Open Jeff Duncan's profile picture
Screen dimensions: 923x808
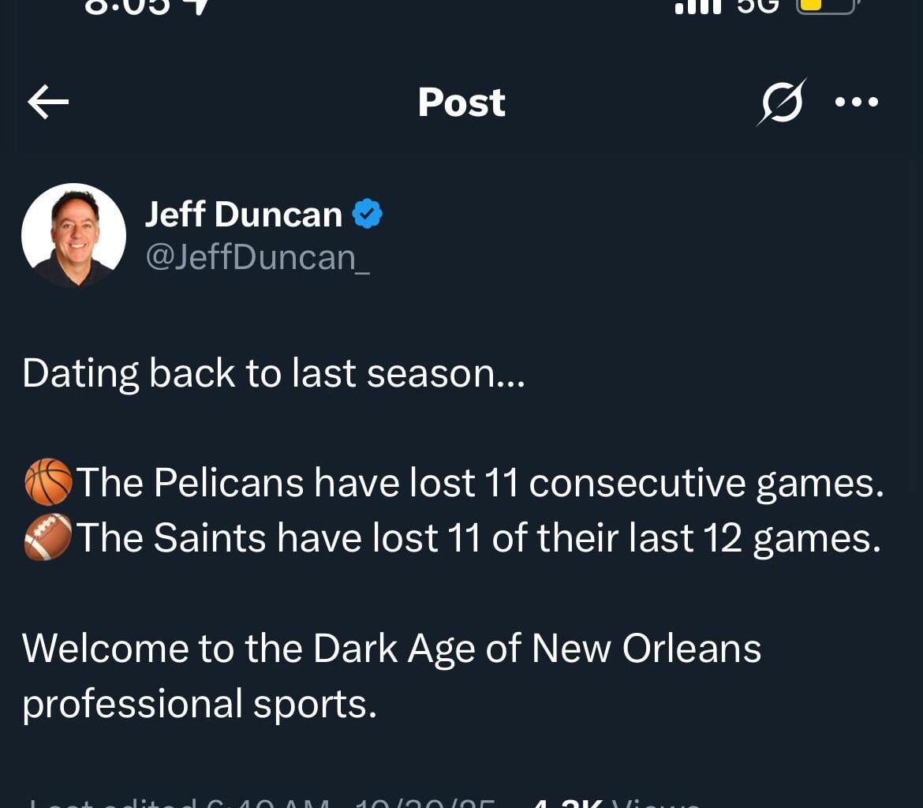tap(73, 235)
